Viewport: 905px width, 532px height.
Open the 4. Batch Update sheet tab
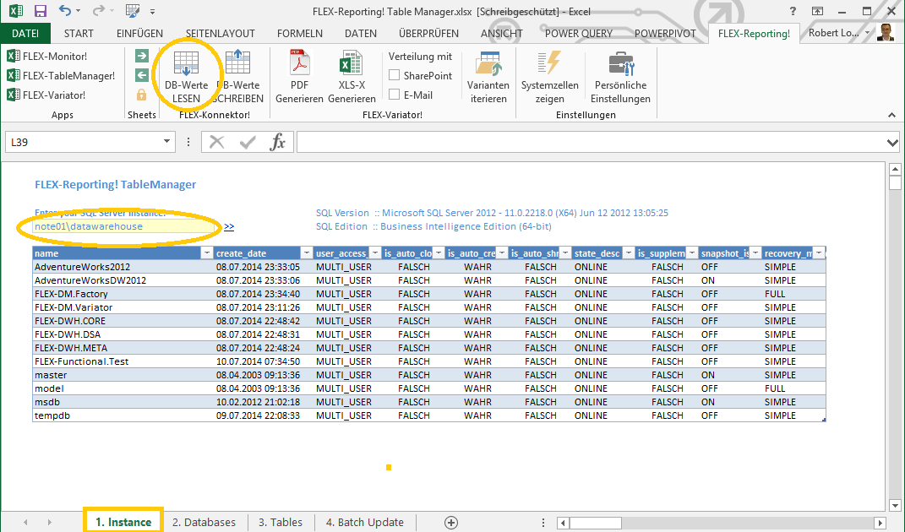pos(365,522)
